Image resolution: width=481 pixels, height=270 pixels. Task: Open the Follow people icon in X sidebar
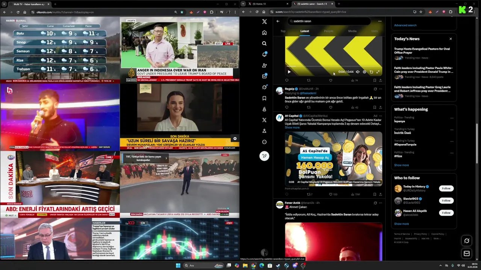264,65
